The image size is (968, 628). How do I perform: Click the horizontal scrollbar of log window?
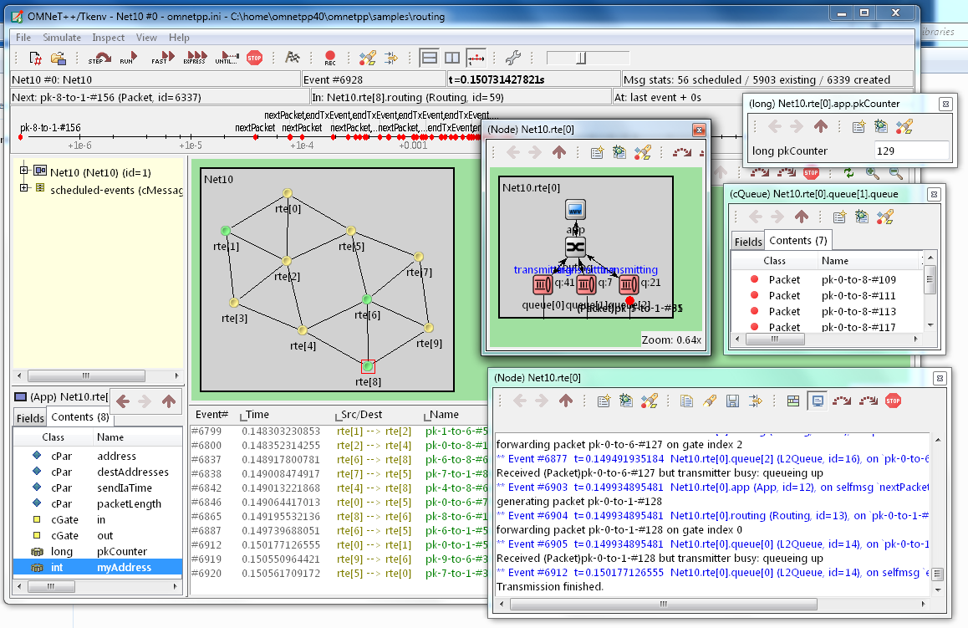pos(664,604)
